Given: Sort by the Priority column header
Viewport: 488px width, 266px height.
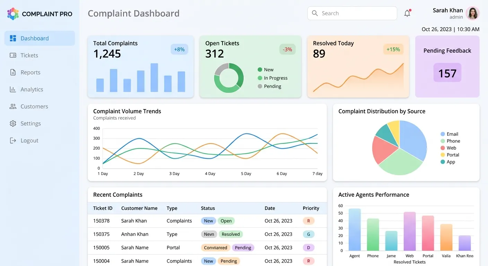Looking at the screenshot, I should point(311,208).
